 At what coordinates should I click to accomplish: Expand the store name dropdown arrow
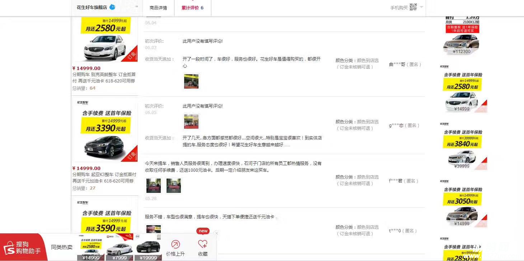point(136,7)
